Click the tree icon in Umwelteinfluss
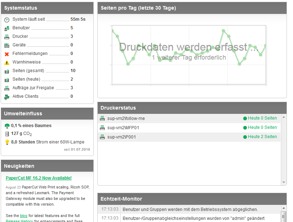Viewport: 293px width, 222px height. coord(7,126)
